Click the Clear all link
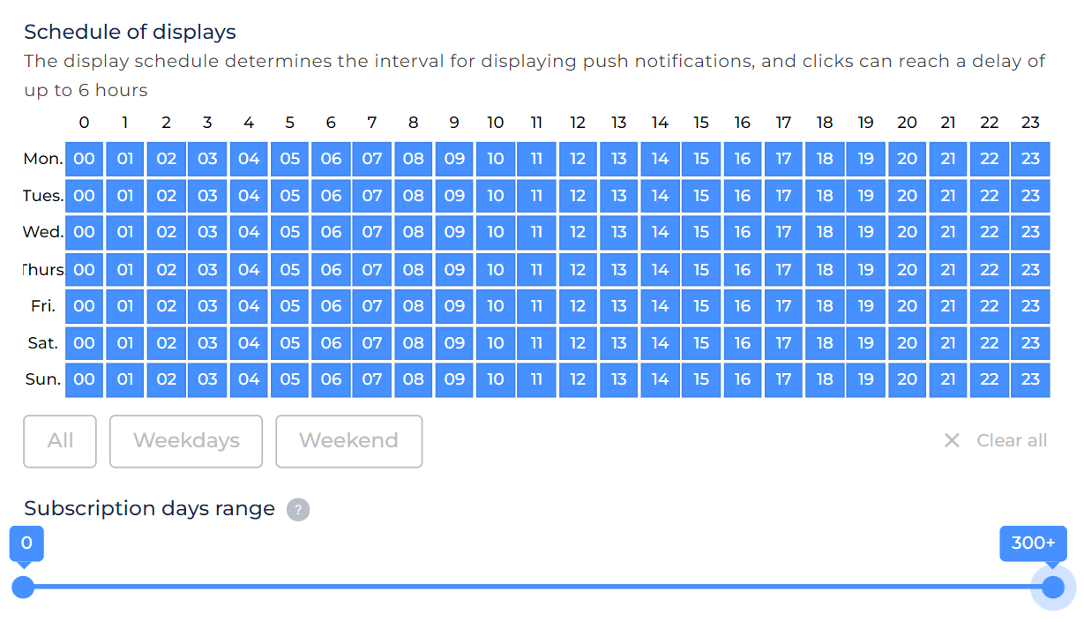The height and width of the screenshot is (622, 1084). coord(1012,440)
